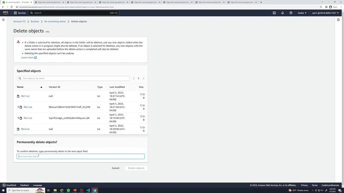The width and height of the screenshot is (344, 193).
Task: Cancel the delete operation
Action: [116, 168]
